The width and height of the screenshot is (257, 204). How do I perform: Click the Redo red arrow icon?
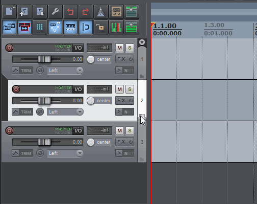click(x=86, y=12)
